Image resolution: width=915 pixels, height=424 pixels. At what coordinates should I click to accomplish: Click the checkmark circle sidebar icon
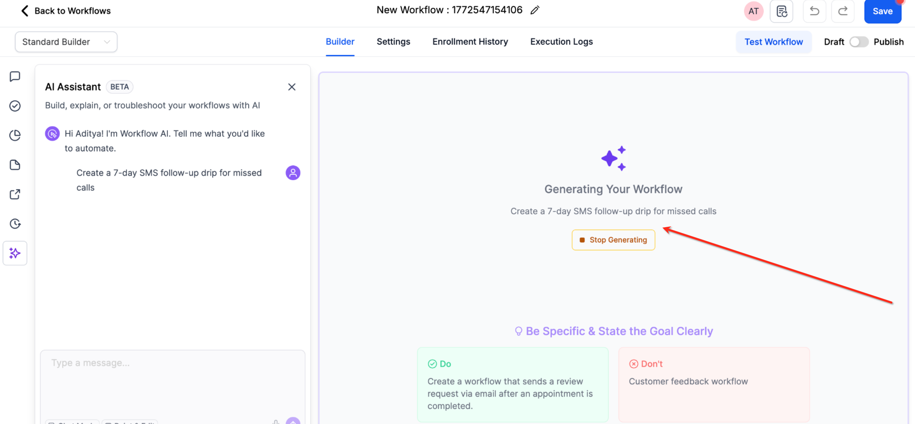(x=15, y=106)
